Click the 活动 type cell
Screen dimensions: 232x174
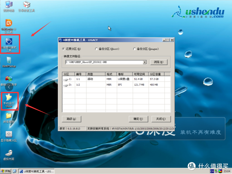[x=90, y=79]
